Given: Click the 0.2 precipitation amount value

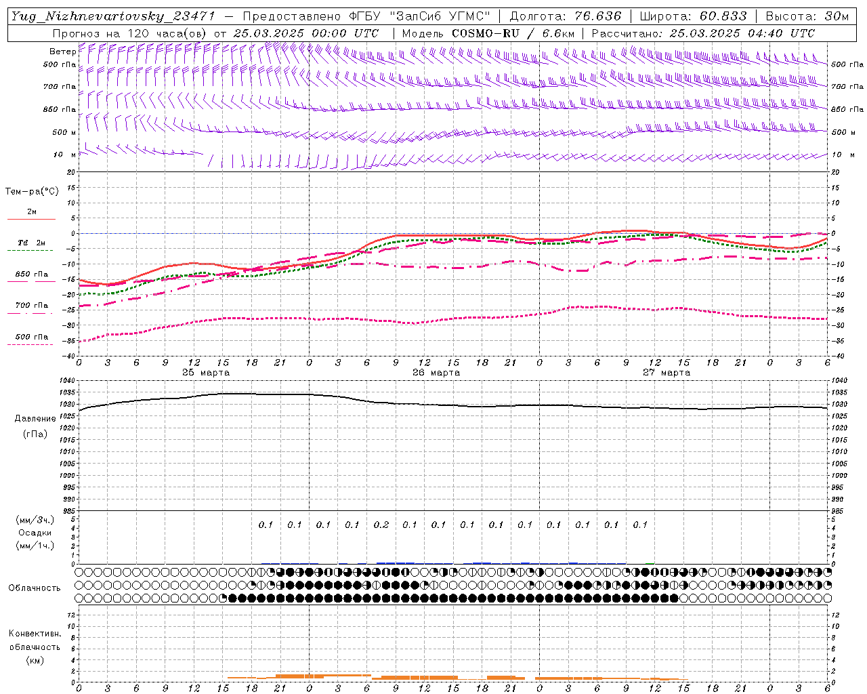Looking at the screenshot, I should (381, 525).
